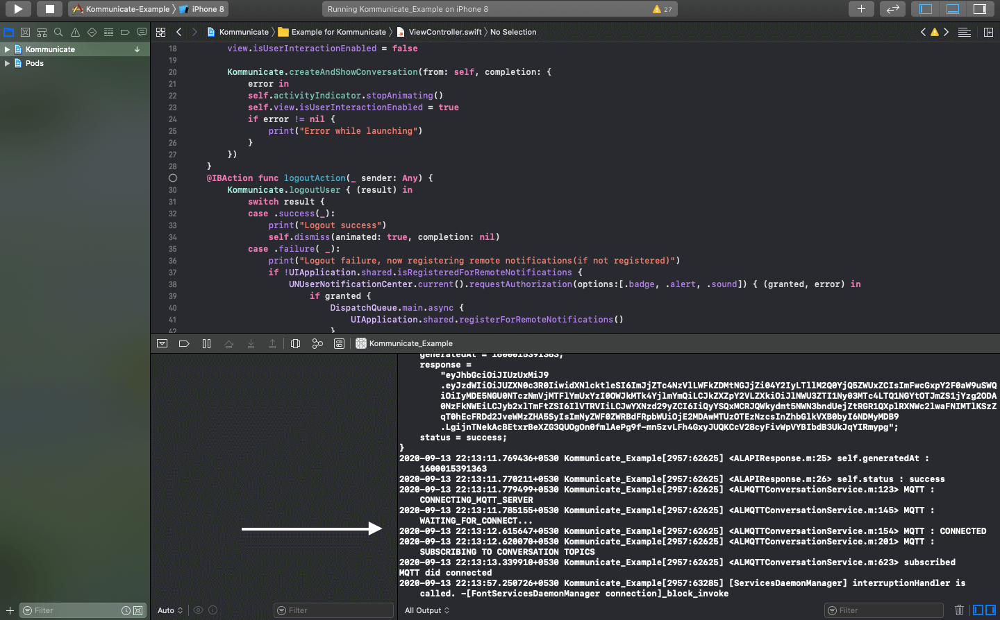The height and width of the screenshot is (620, 1000).
Task: Toggle the console pane
Action: [x=990, y=610]
